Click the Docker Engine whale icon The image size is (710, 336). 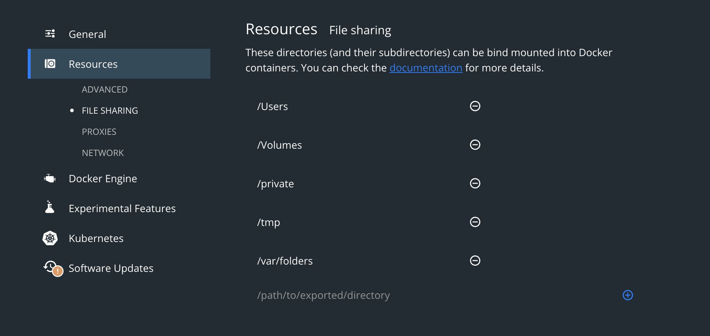click(50, 178)
